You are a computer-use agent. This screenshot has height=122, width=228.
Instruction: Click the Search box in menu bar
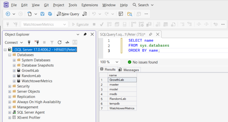coord(143,5)
